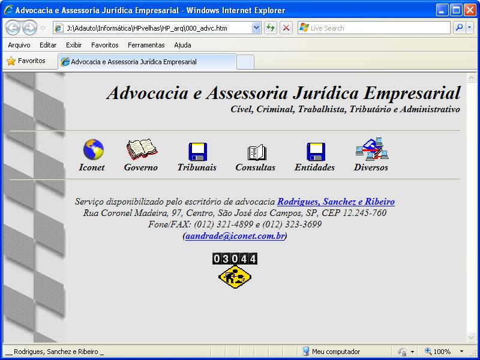Open the Ferramentas menu
This screenshot has height=360, width=480.
[146, 45]
